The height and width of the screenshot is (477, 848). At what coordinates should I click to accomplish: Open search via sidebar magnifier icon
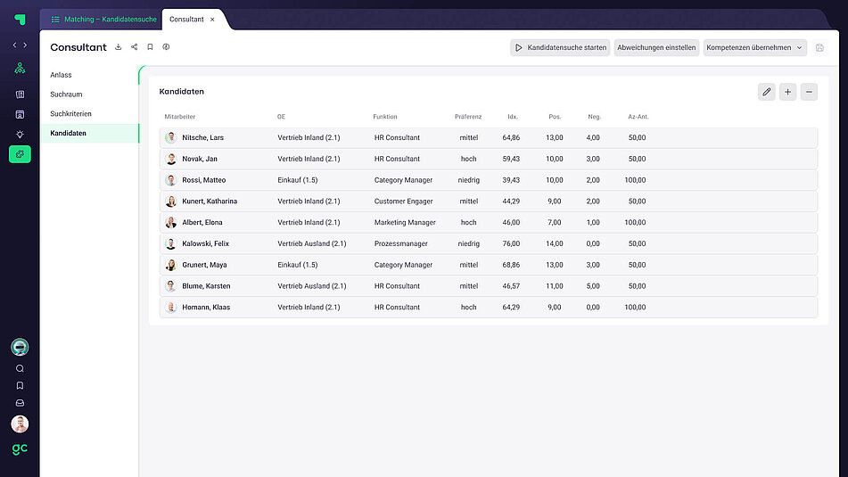pos(20,368)
